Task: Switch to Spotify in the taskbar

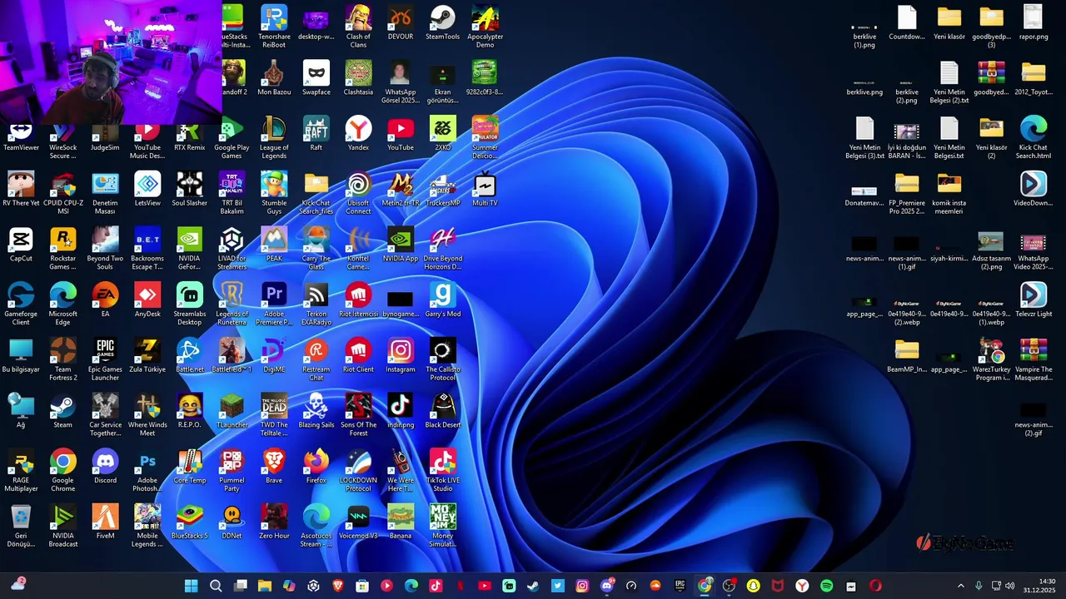Action: (826, 586)
